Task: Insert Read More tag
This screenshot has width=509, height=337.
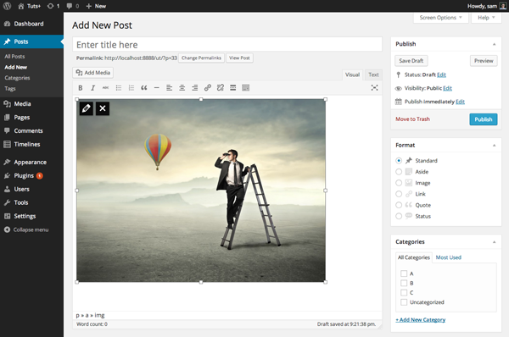Action: click(x=232, y=88)
